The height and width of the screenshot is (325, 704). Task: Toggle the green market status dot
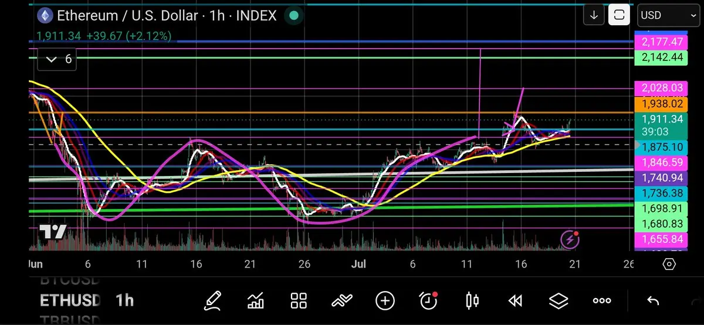click(x=293, y=16)
